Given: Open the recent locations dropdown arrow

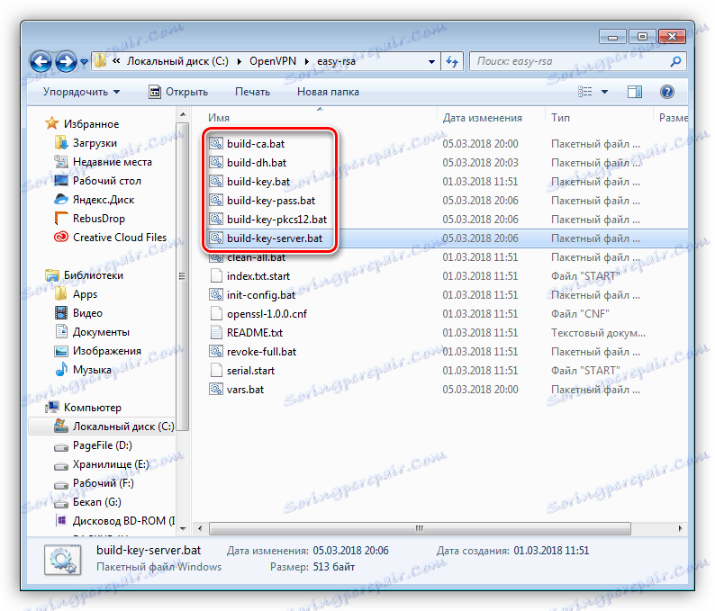Looking at the screenshot, I should point(85,61).
